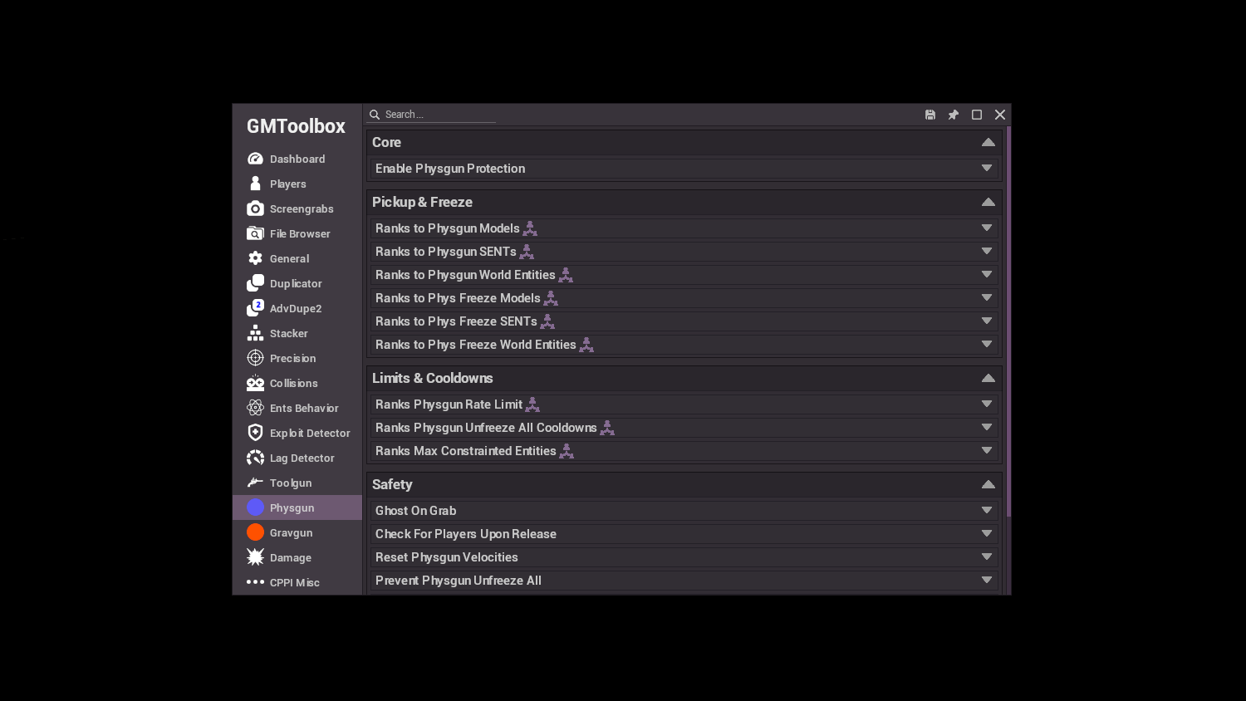The width and height of the screenshot is (1246, 701).
Task: Expand the Ghost On Grab setting
Action: [987, 511]
